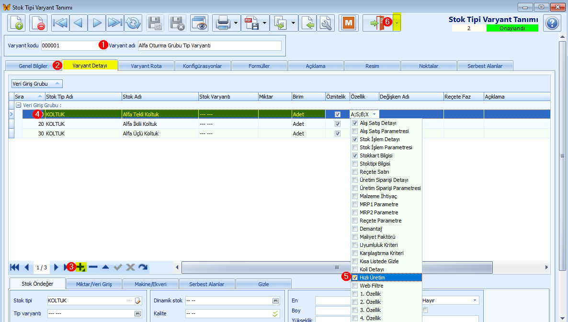Open help with the question mark icon

click(552, 23)
